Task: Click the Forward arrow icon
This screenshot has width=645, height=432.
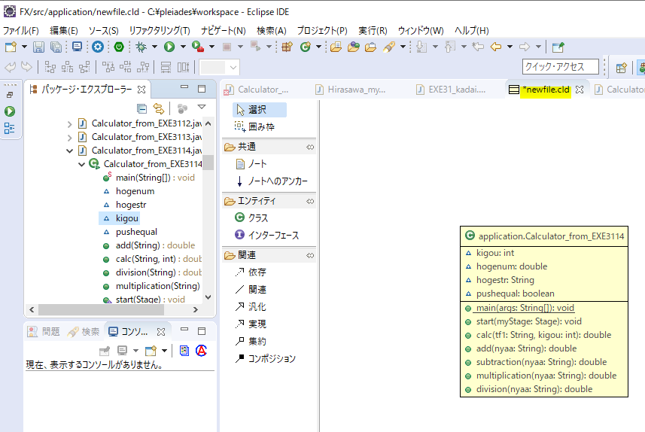Action: click(x=525, y=47)
